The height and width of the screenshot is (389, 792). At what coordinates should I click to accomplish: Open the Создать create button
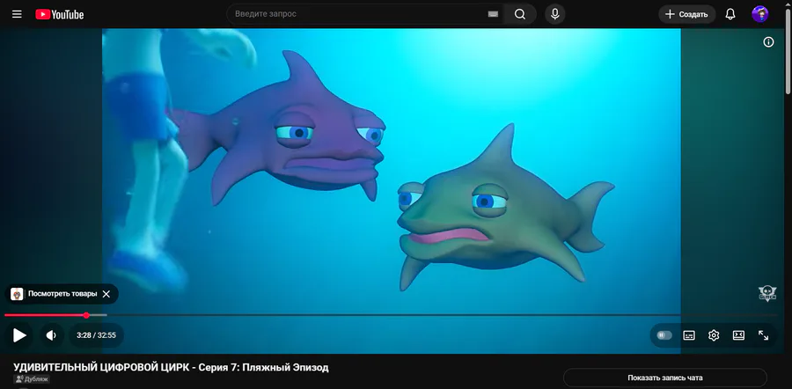point(687,14)
